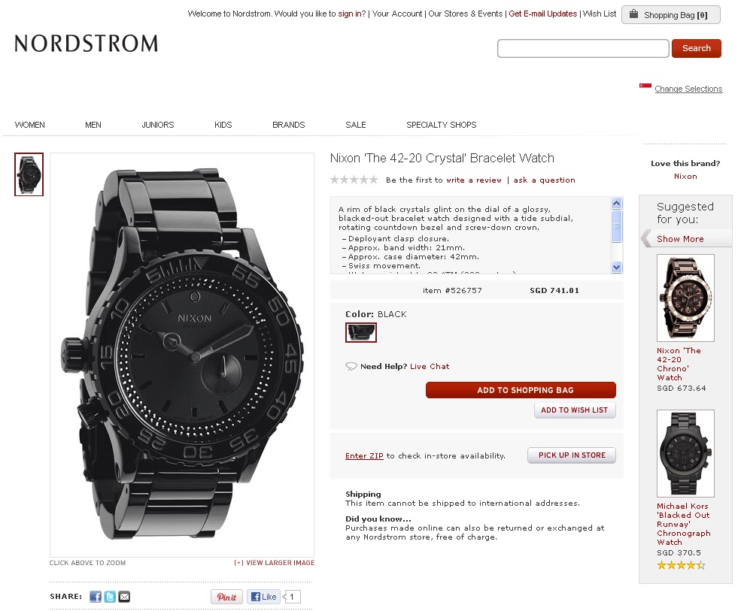Click the Live Chat speech bubble icon
Screen dimensions: 741x611
(351, 366)
